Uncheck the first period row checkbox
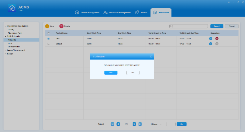 49,38
